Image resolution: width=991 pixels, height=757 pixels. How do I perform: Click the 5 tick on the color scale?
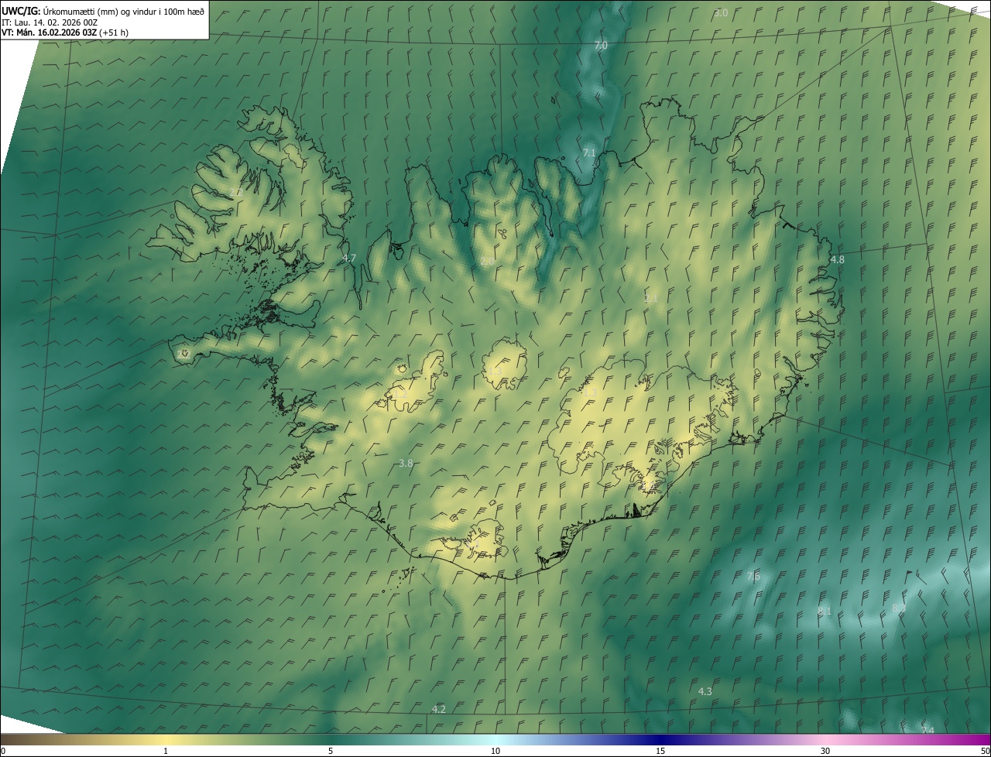(x=331, y=751)
